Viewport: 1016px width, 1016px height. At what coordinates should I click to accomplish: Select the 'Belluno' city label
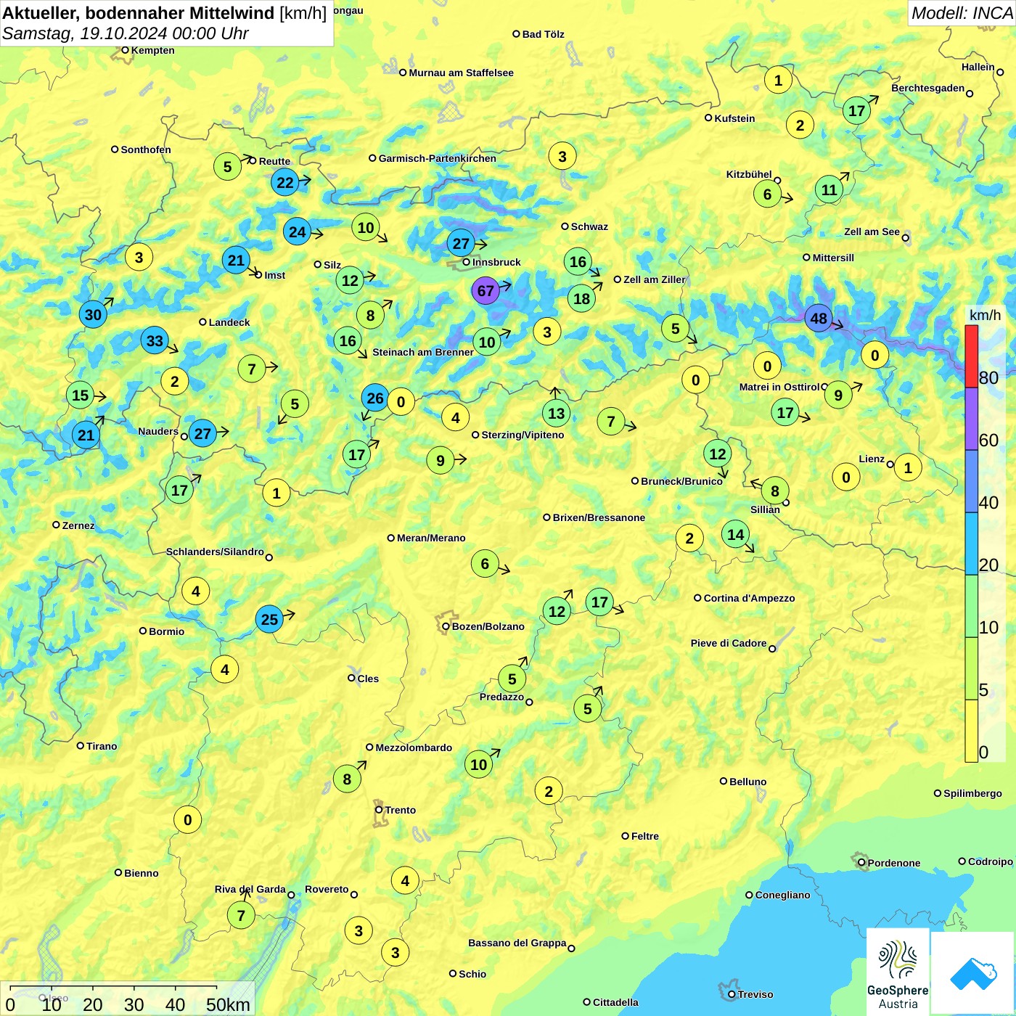click(x=748, y=782)
